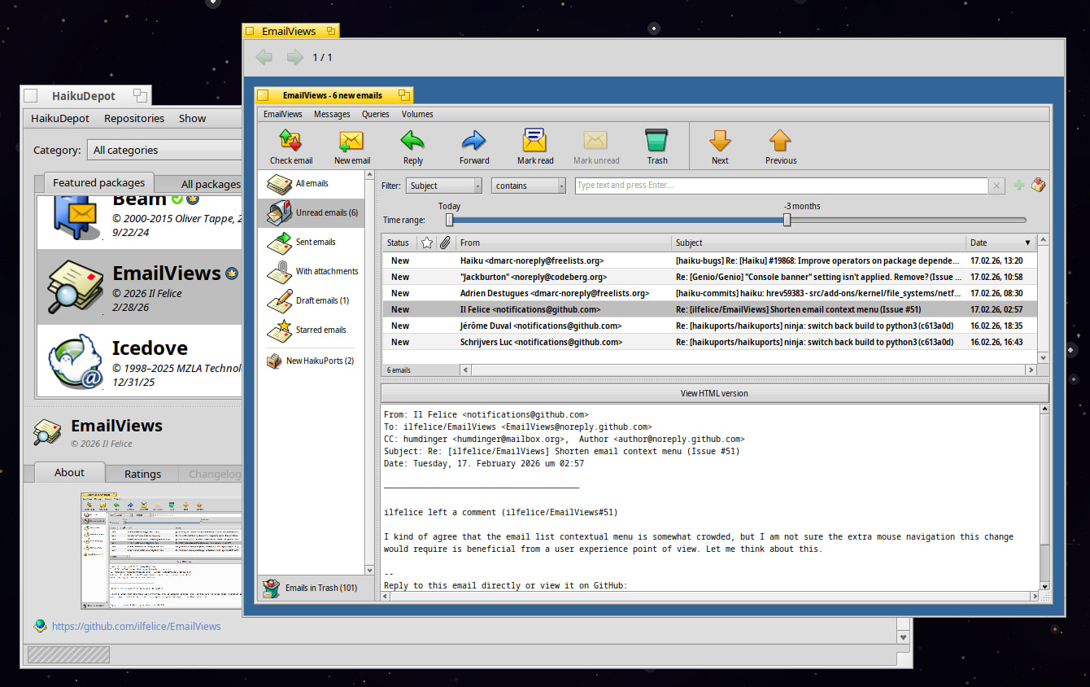Click the -3 months time range slider handle
Image resolution: width=1090 pixels, height=687 pixels.
(x=787, y=220)
